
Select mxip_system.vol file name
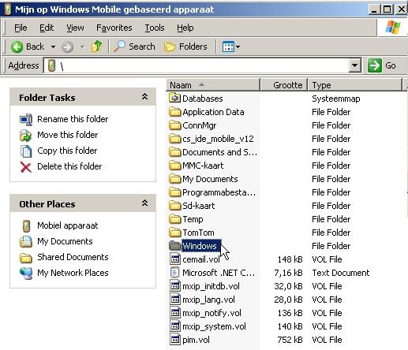pyautogui.click(x=214, y=326)
